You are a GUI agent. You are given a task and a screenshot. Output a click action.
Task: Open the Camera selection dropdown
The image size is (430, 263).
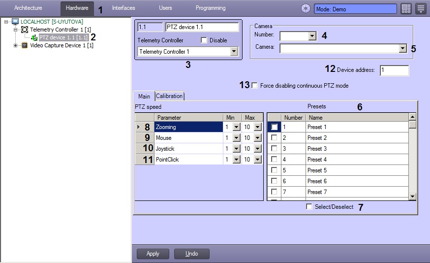[x=402, y=48]
